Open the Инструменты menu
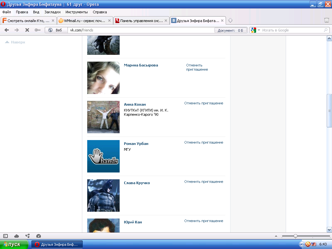332x249 pixels. [x=77, y=12]
